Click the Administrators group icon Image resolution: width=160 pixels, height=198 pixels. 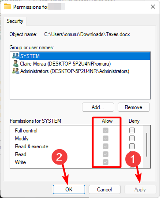(x=16, y=71)
